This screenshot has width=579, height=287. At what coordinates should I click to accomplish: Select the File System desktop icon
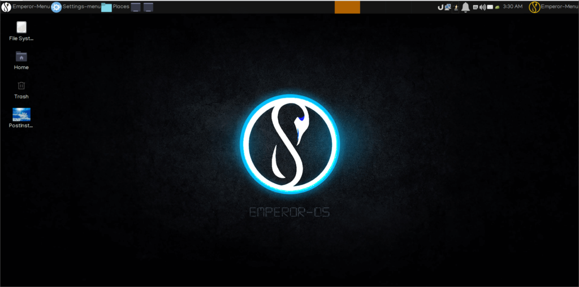pos(21,31)
